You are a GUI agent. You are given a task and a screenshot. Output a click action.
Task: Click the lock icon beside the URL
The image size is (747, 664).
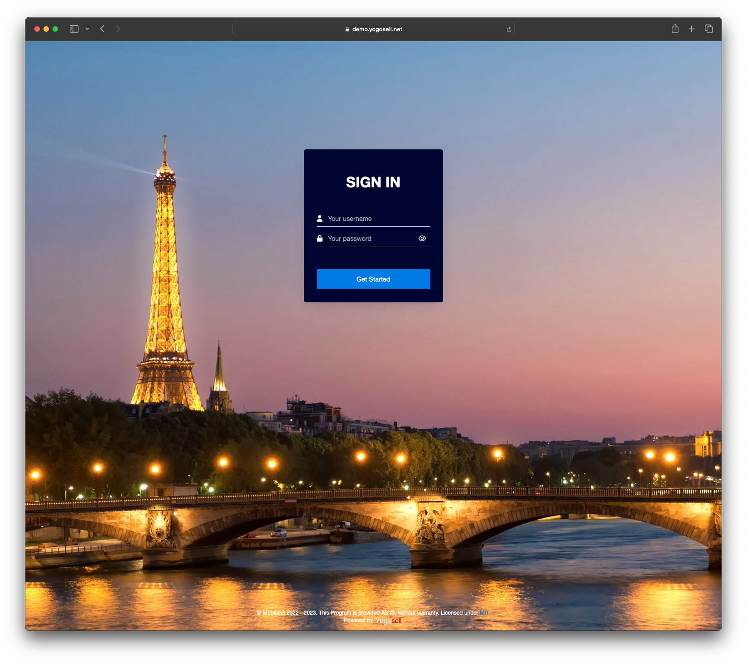[x=347, y=29]
